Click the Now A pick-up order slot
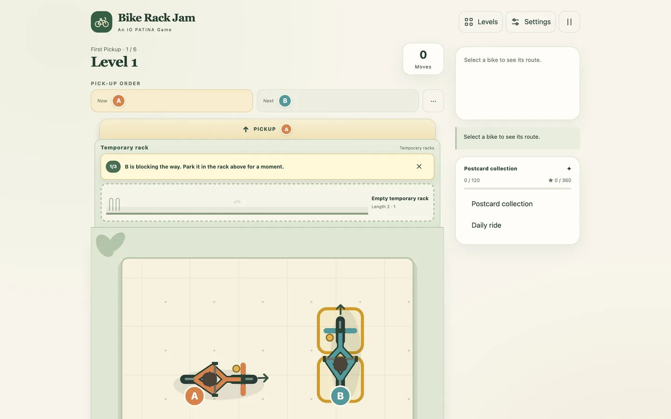Screen dimensions: 671x419 172,101
